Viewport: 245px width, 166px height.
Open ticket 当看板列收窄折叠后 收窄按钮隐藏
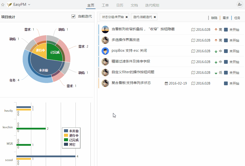click(x=143, y=29)
